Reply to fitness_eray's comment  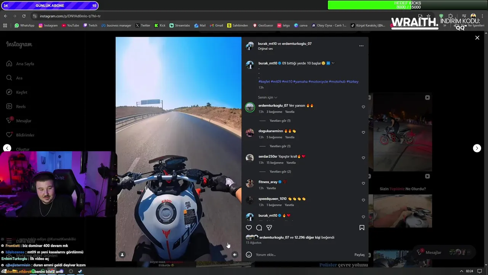click(271, 188)
